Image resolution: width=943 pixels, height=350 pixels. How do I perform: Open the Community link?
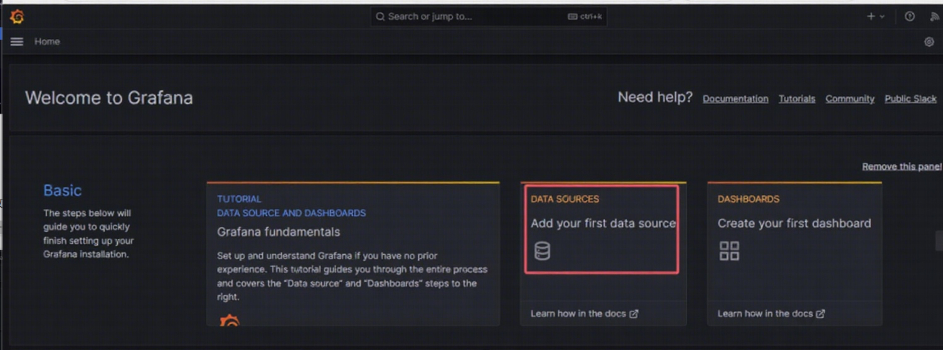pyautogui.click(x=850, y=99)
